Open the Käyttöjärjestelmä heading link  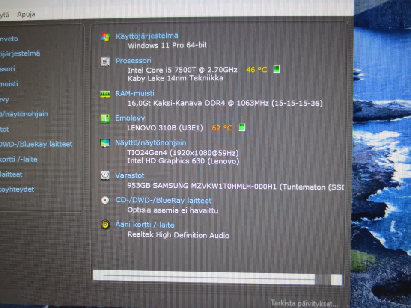[147, 36]
